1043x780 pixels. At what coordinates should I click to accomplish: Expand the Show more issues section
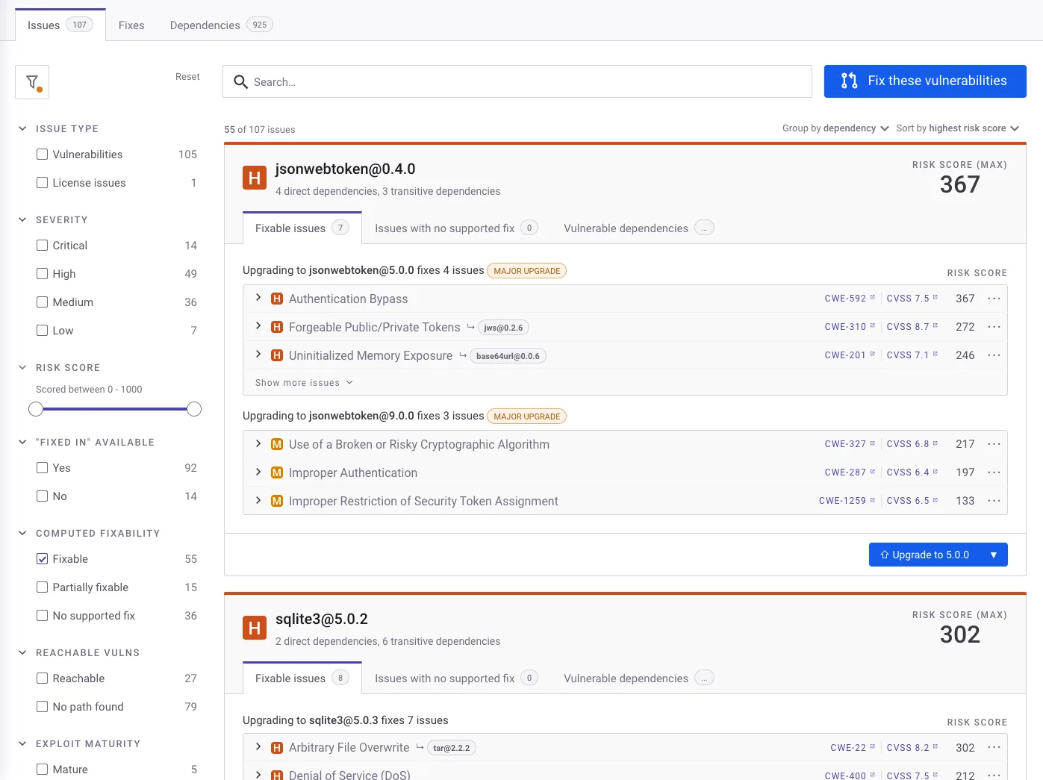(302, 382)
